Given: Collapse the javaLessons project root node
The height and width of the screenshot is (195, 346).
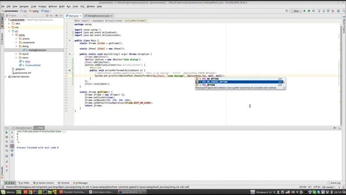Looking at the screenshot, I should pyautogui.click(x=6, y=20).
